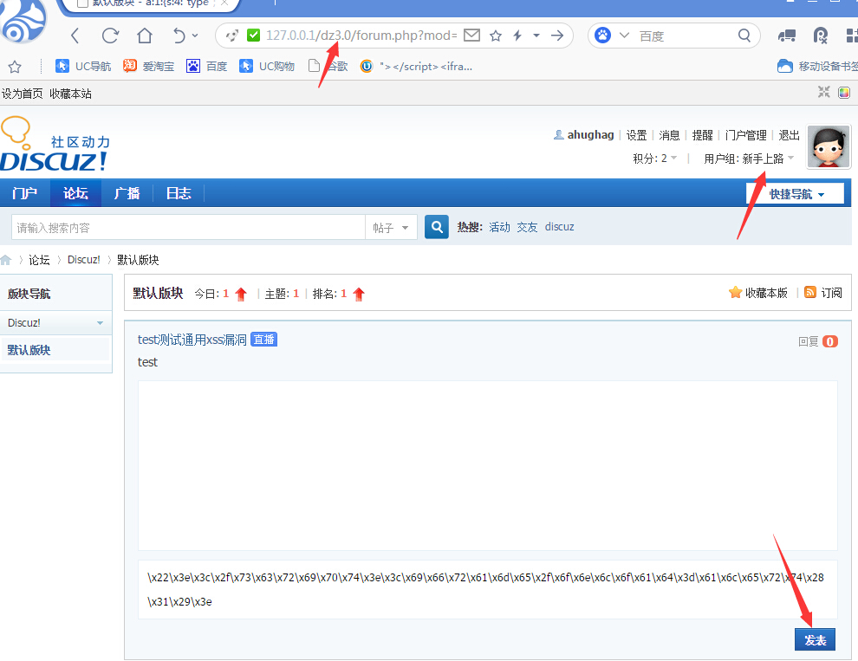Click 收藏本站 link
The height and width of the screenshot is (661, 858).
click(x=70, y=94)
